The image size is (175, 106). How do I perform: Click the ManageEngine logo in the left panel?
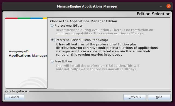(19, 51)
